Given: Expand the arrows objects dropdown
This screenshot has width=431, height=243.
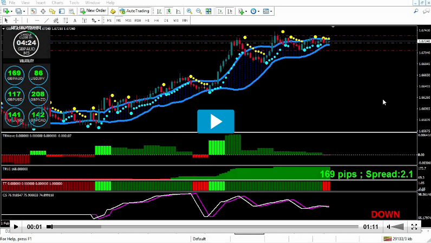Looking at the screenshot, I should pos(99,21).
